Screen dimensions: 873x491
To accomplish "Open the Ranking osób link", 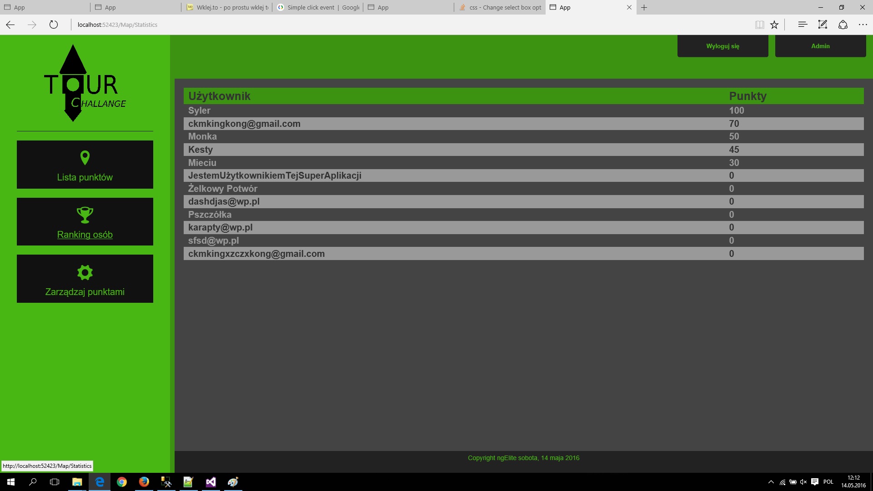I will [x=85, y=235].
